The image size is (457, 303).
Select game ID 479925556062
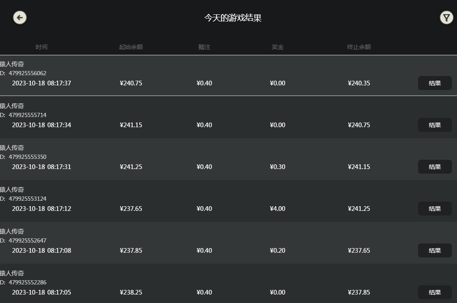28,73
